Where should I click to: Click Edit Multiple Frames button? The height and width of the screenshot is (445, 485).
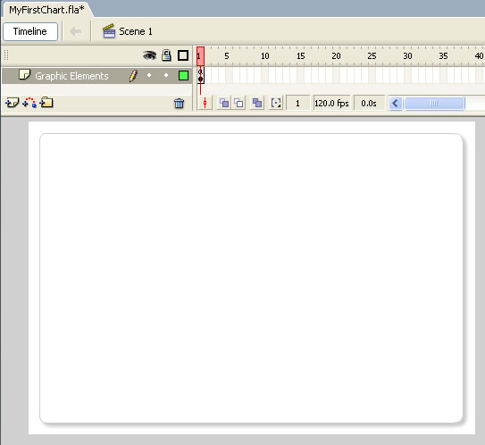257,103
